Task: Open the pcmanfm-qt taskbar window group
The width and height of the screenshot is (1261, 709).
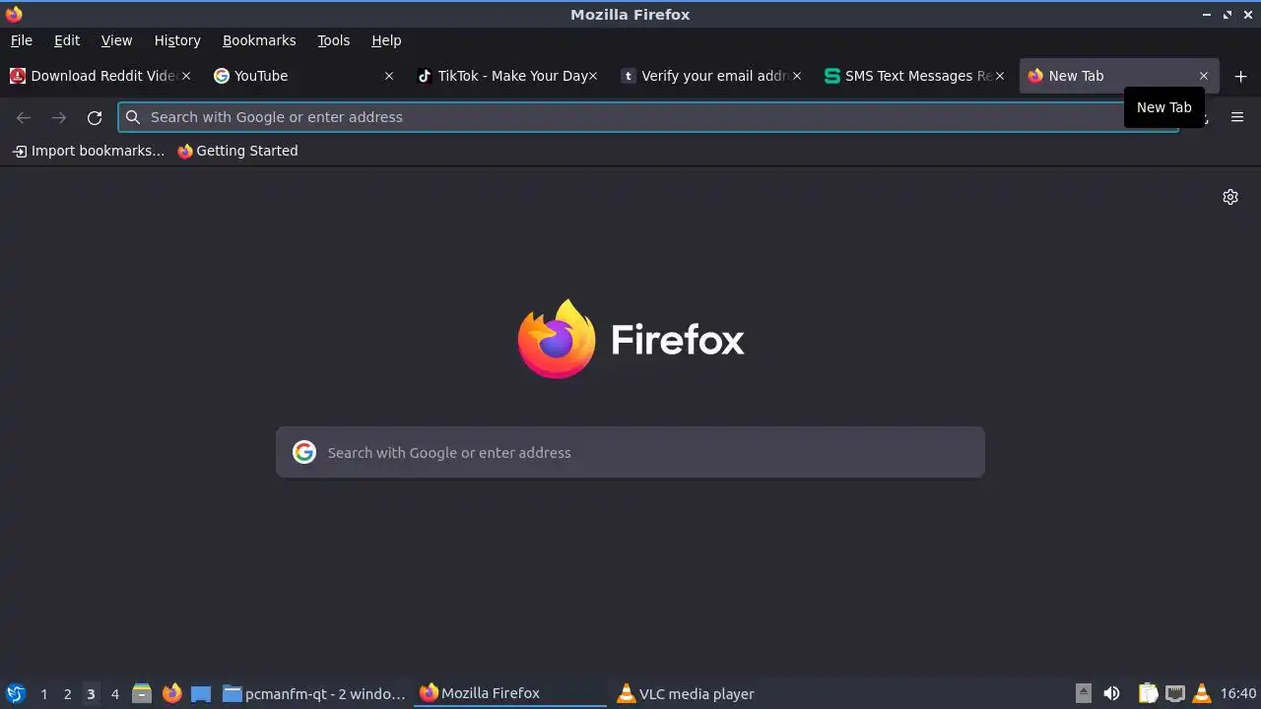Action: (x=314, y=693)
